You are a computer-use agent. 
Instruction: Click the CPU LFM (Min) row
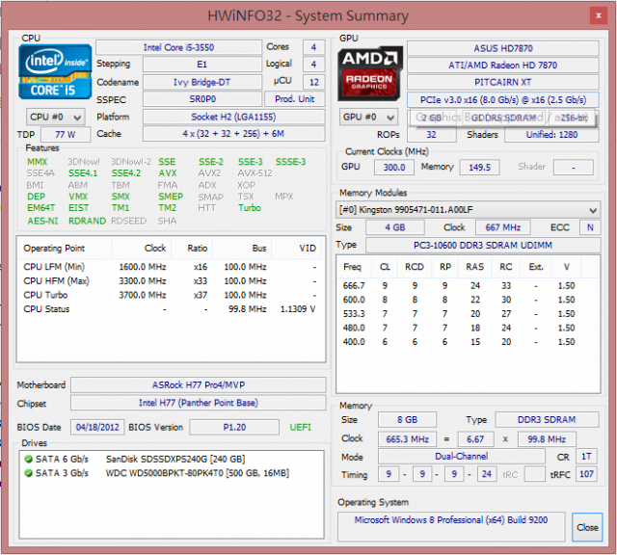pos(172,267)
